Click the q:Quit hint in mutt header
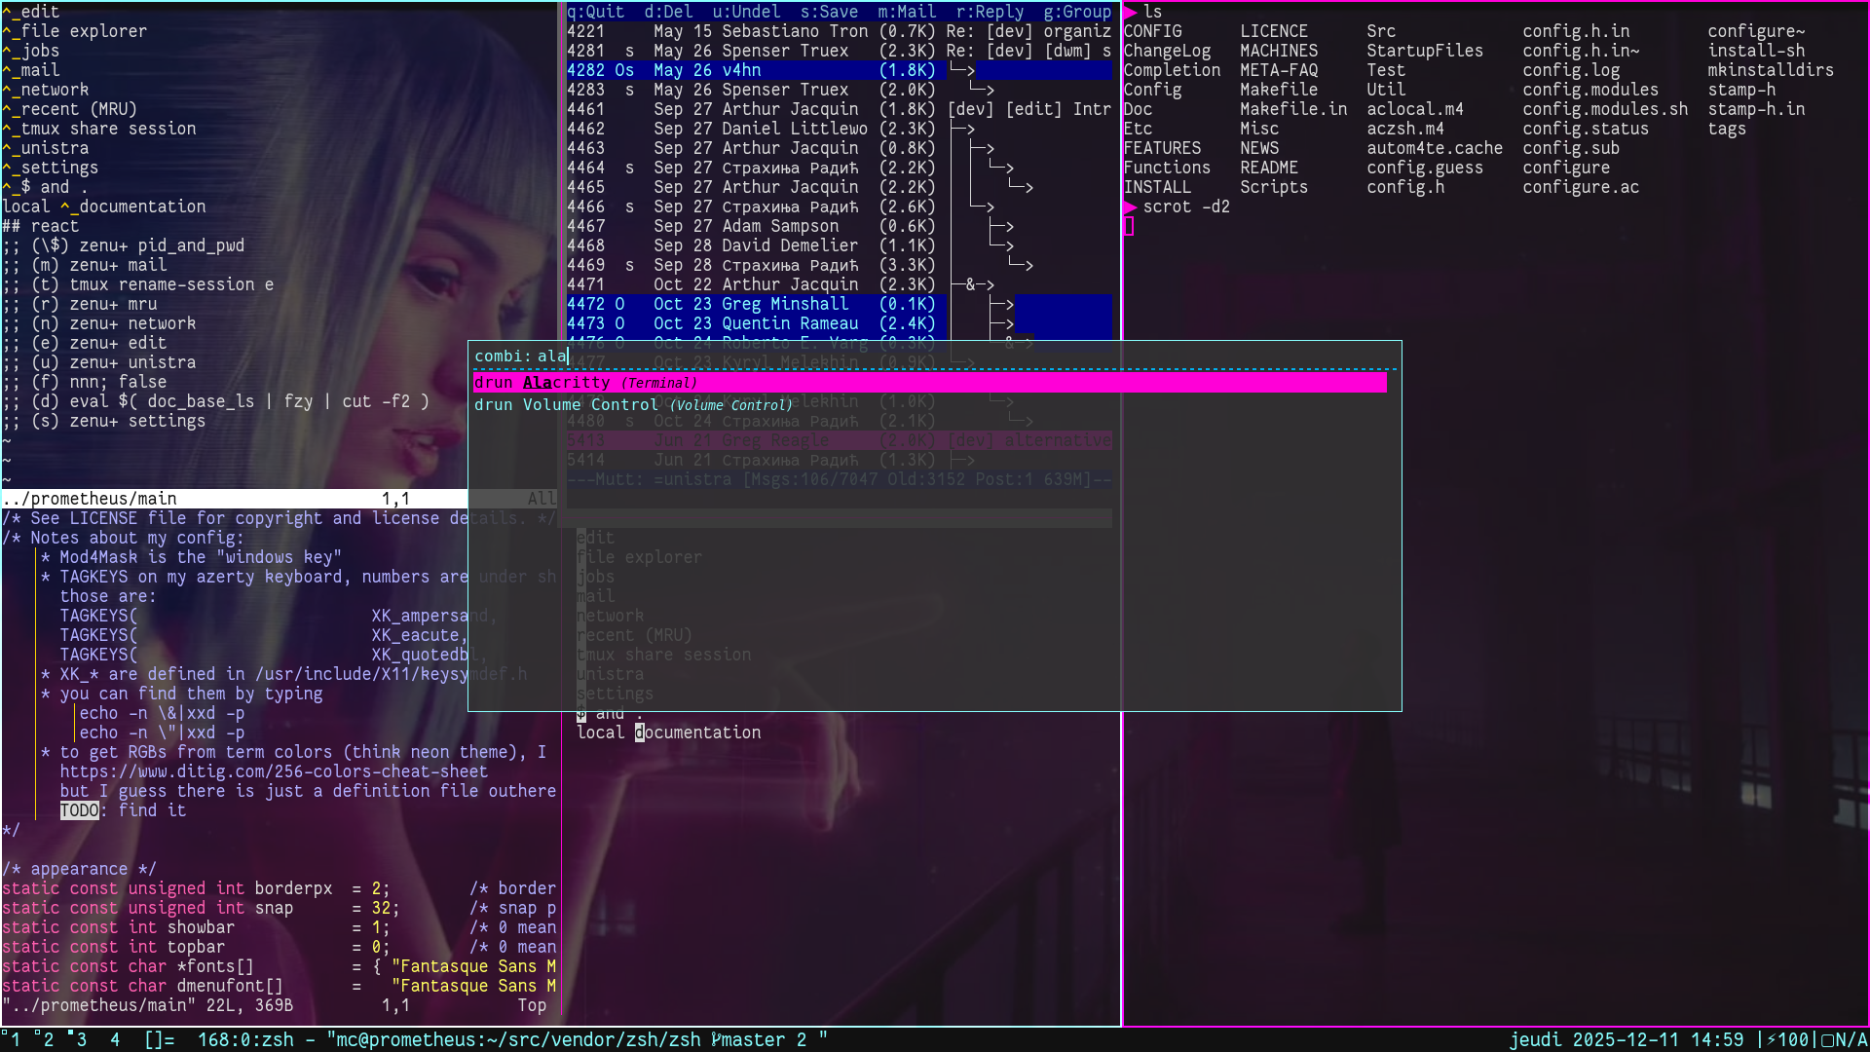1870x1052 pixels. [x=595, y=12]
